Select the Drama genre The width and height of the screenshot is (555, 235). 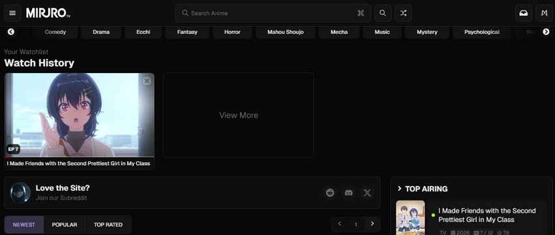coord(101,32)
